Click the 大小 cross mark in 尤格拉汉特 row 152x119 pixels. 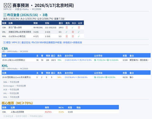(x=73, y=32)
